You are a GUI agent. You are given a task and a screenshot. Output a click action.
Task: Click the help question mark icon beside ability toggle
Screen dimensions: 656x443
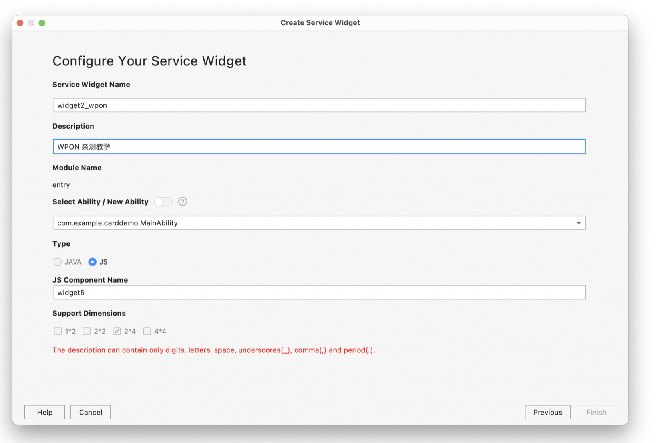click(183, 202)
